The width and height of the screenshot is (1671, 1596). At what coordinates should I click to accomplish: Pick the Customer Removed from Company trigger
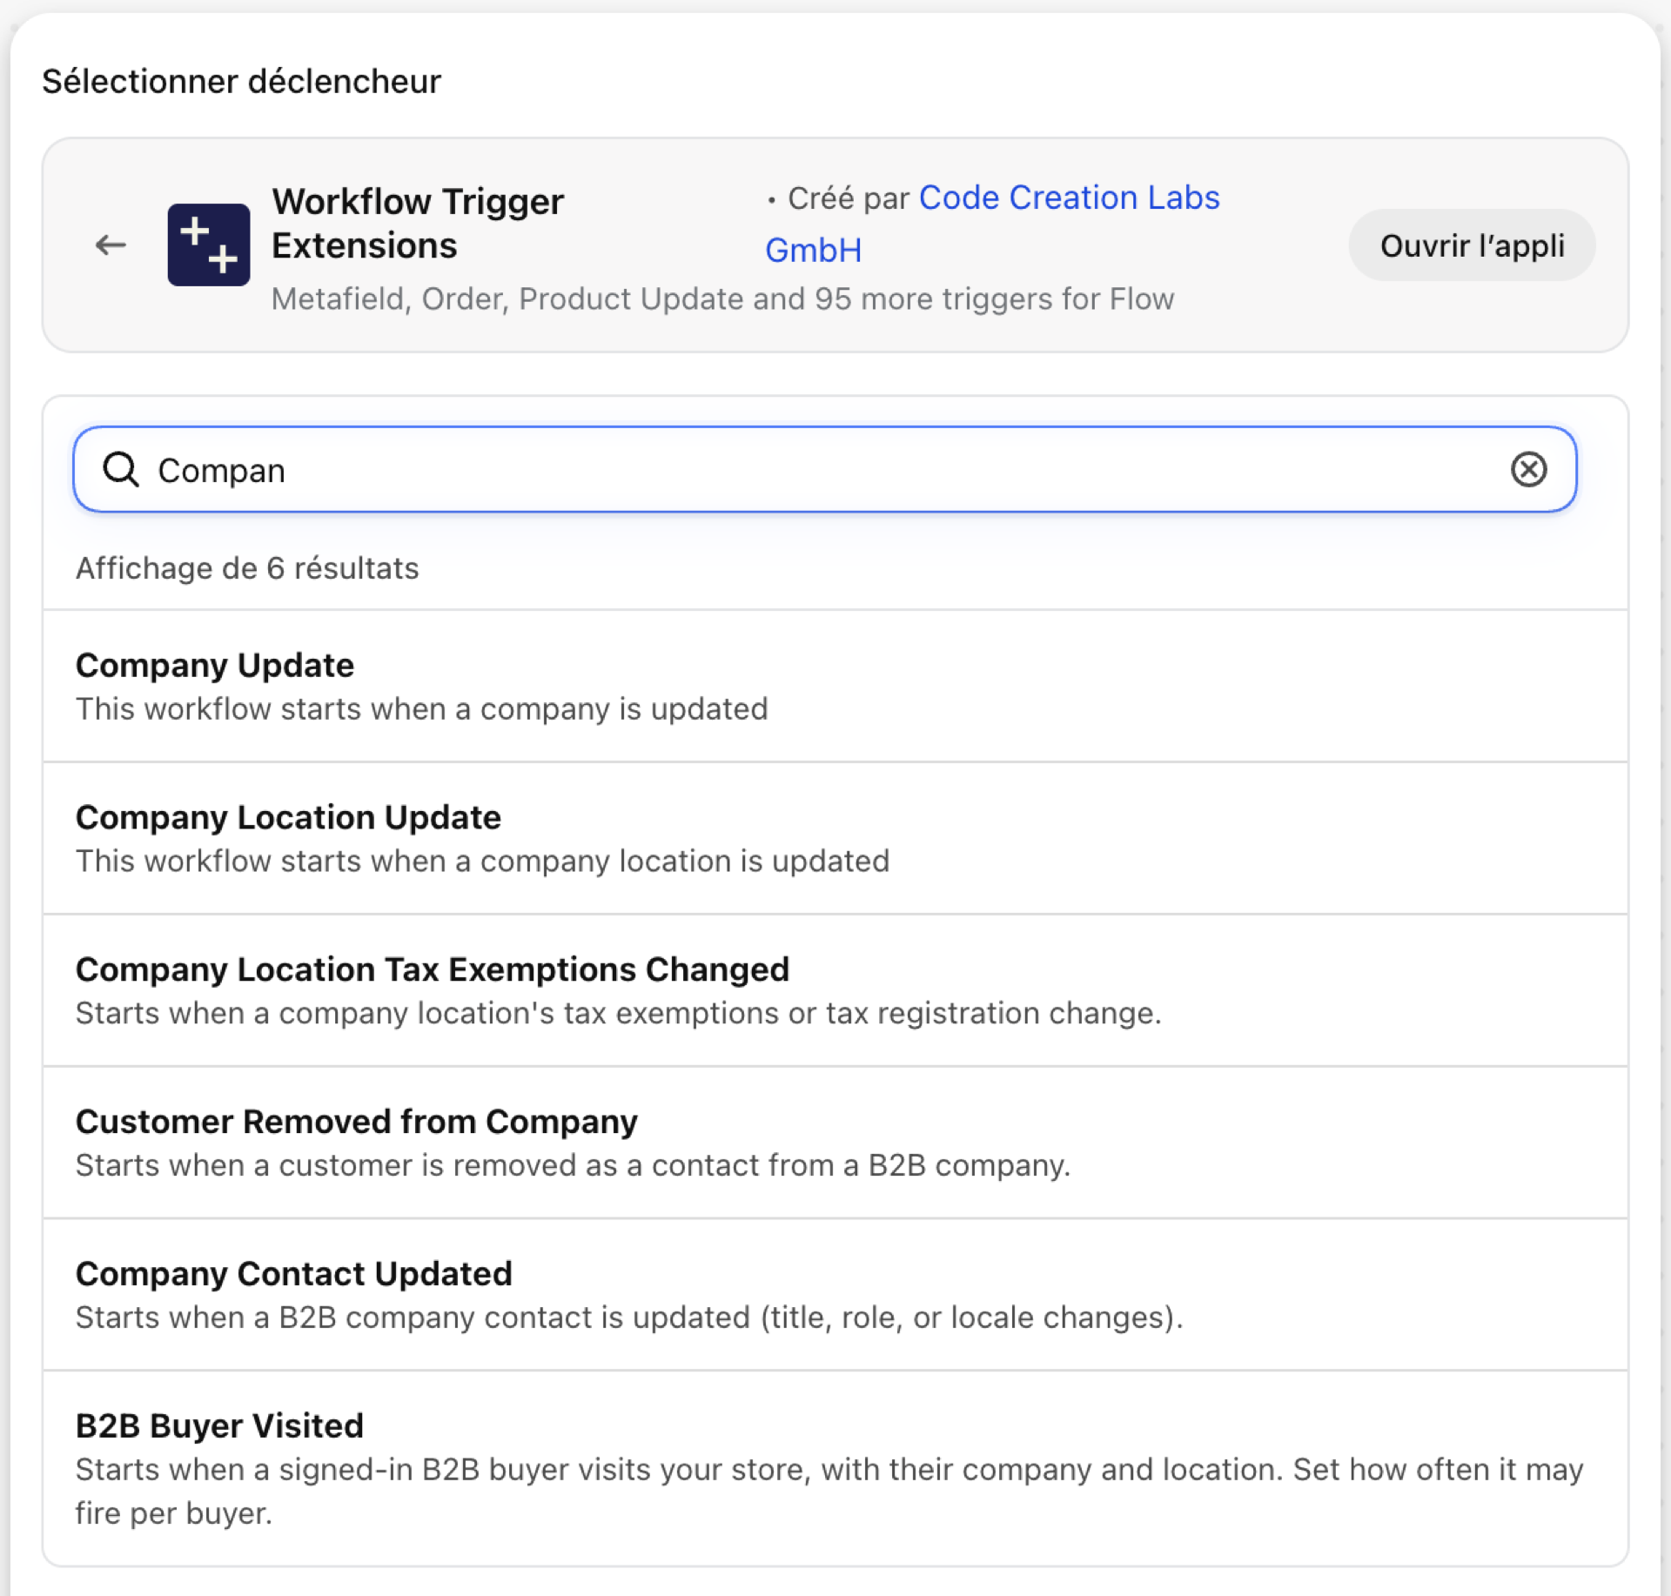835,1143
